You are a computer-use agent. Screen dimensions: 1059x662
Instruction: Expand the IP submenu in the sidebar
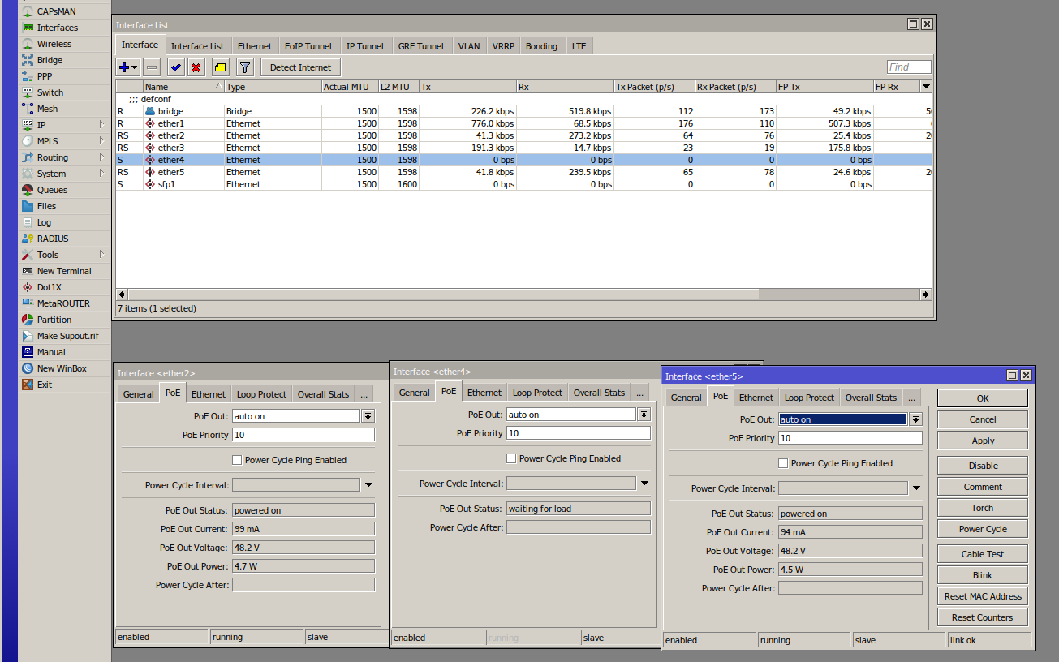coord(102,125)
